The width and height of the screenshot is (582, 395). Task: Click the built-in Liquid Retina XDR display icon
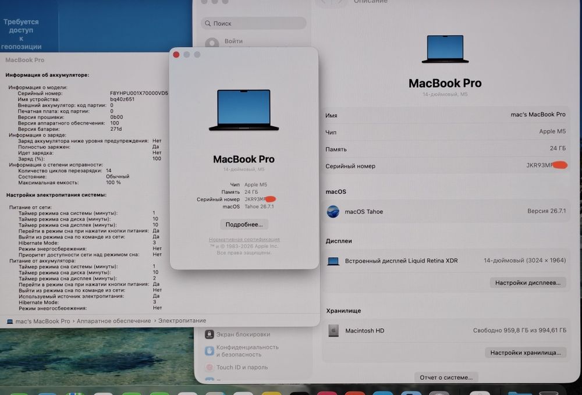pyautogui.click(x=333, y=261)
